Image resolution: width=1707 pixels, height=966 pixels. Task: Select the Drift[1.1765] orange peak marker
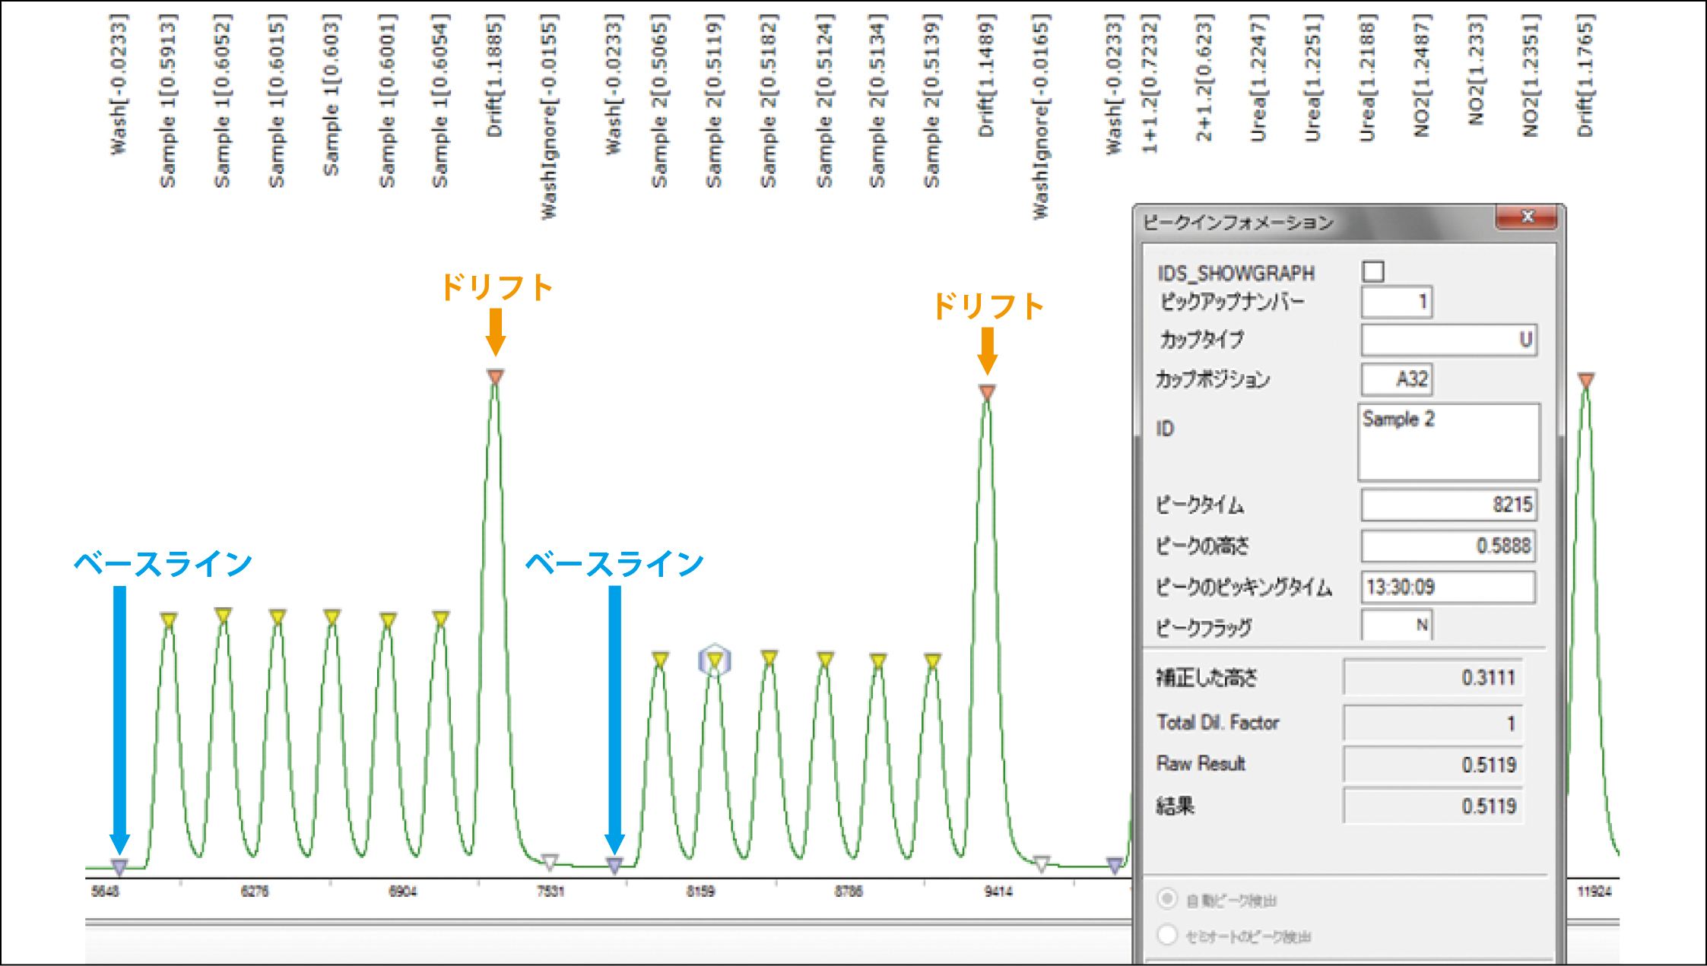[x=1586, y=380]
